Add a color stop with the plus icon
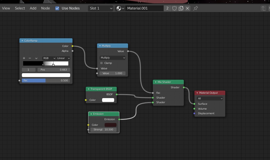 tap(24, 58)
